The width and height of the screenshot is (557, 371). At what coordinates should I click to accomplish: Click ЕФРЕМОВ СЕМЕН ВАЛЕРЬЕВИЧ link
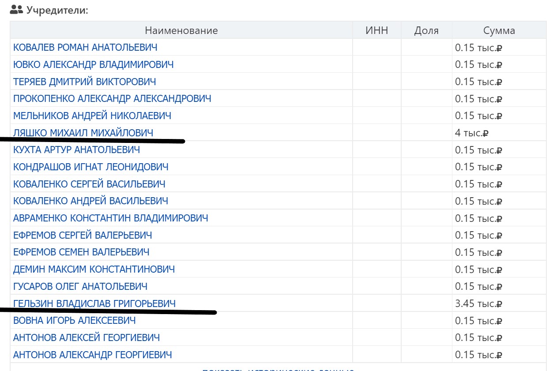point(81,252)
